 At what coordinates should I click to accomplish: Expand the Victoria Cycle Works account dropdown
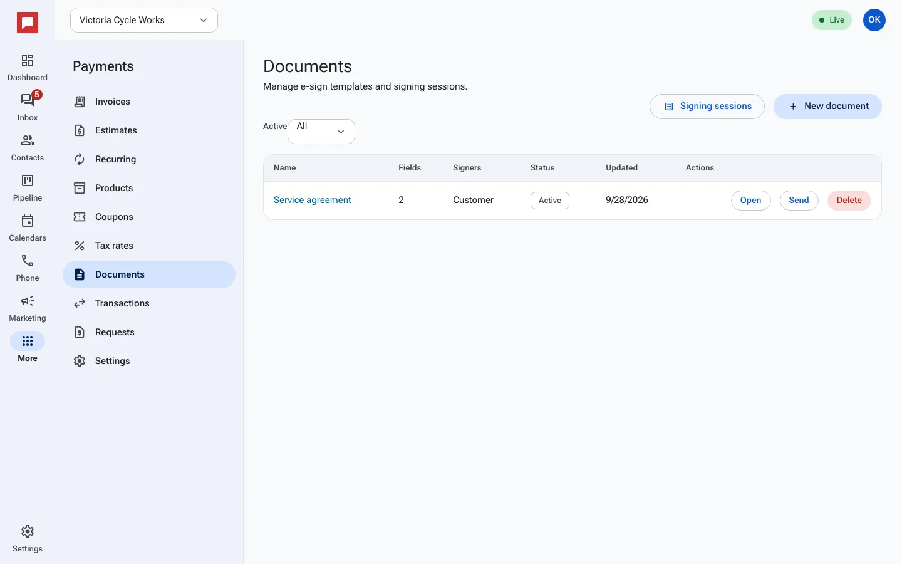[144, 20]
